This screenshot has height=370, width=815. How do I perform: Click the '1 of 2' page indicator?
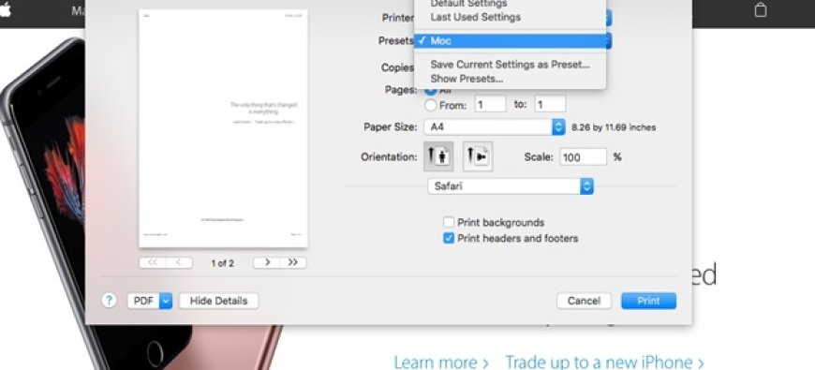(222, 263)
